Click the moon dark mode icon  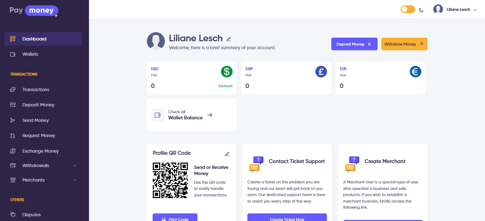click(421, 10)
